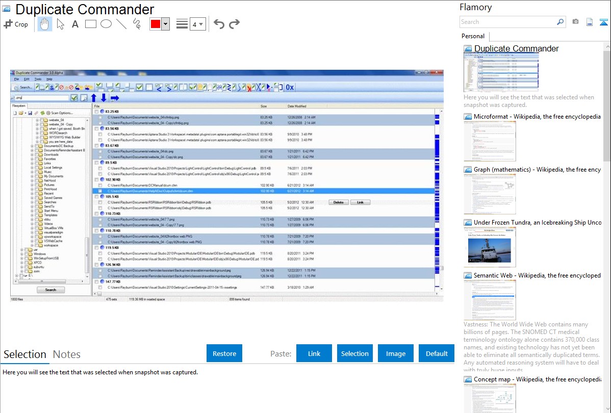Click 'Under Frozen Tundra' snapshot title
The width and height of the screenshot is (611, 413).
click(538, 222)
